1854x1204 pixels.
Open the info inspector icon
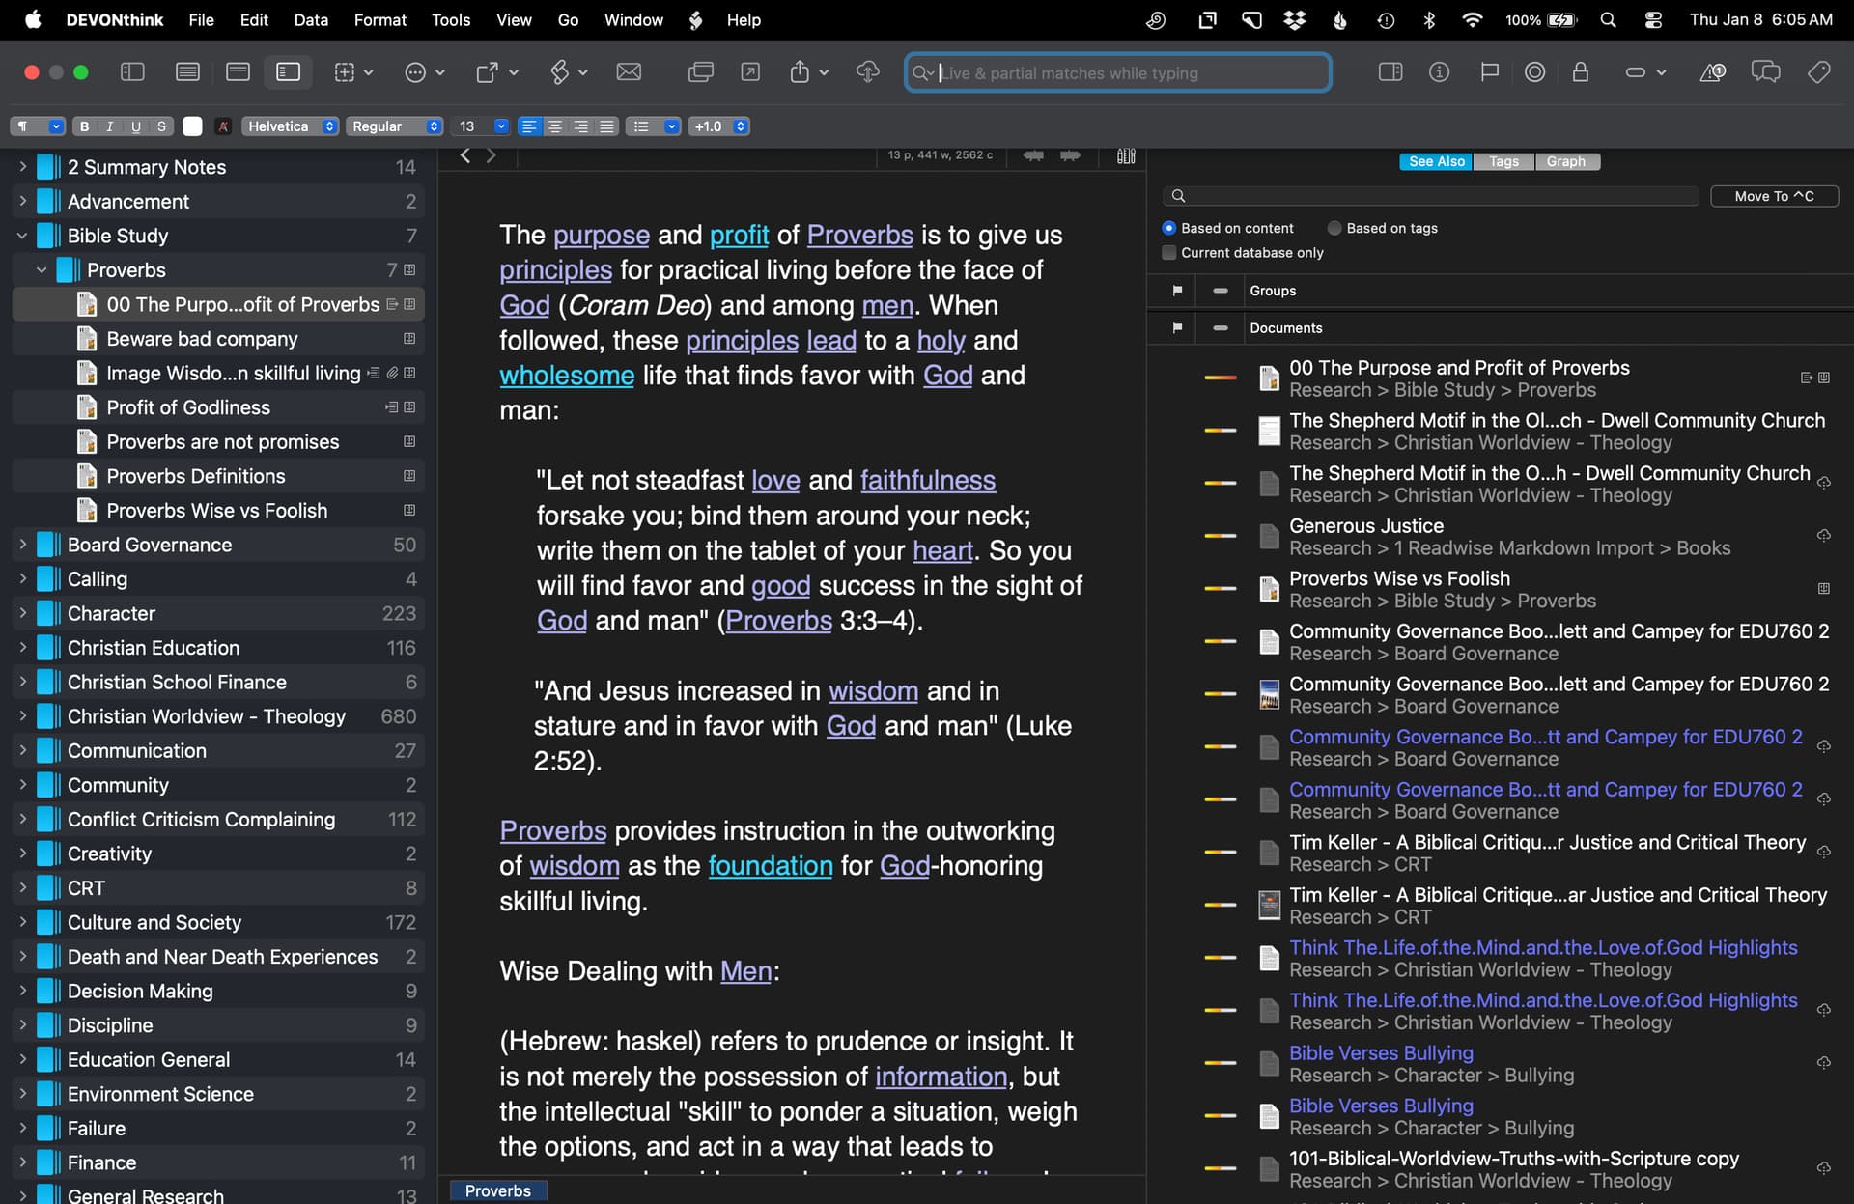[1439, 72]
